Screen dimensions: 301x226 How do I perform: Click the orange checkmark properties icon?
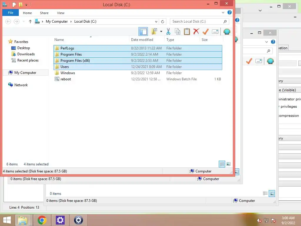pos(205,31)
